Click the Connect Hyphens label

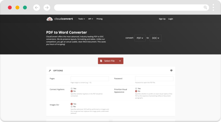coord(57,89)
